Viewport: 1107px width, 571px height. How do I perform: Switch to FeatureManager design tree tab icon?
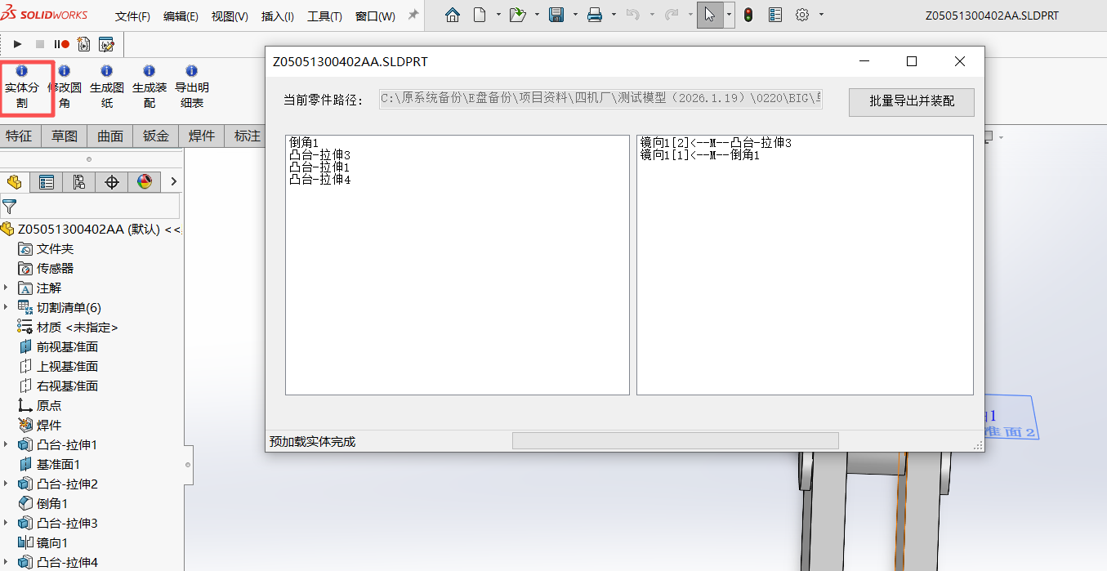point(15,181)
